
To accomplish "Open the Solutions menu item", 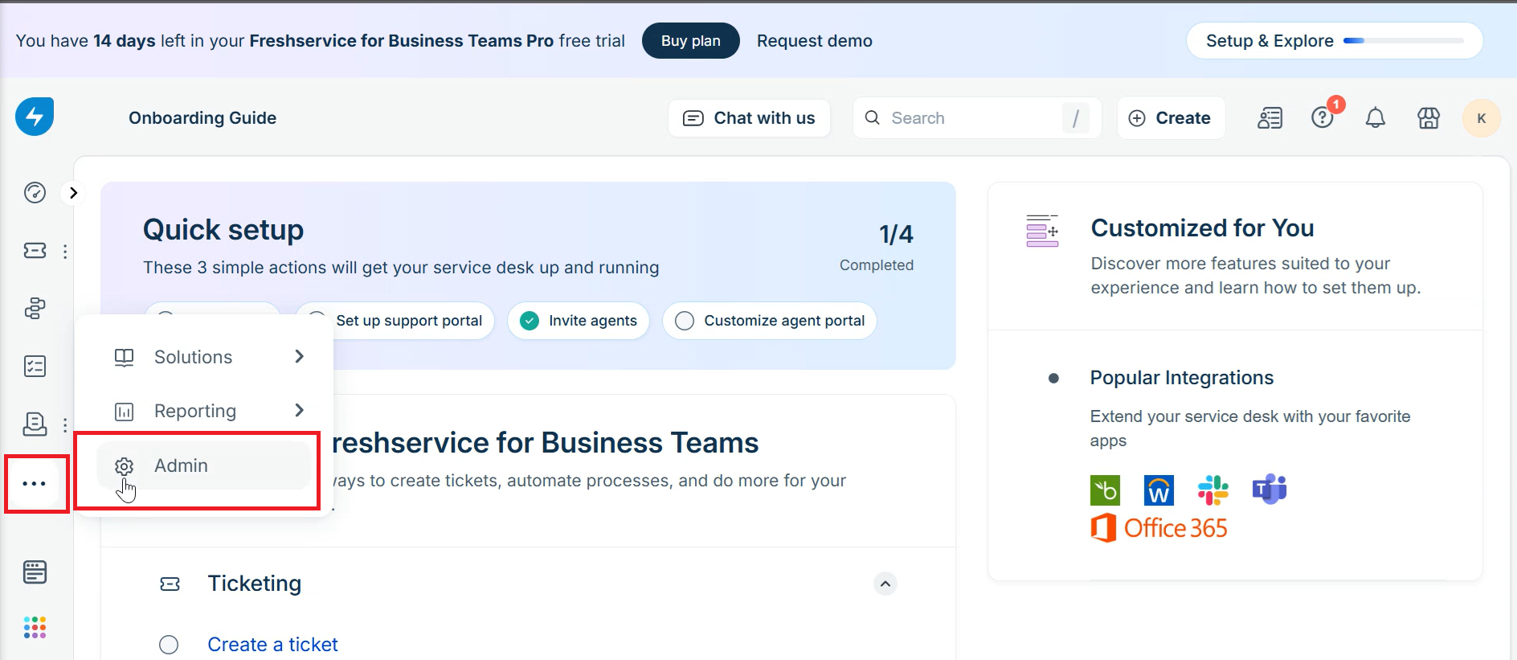I will (x=204, y=357).
